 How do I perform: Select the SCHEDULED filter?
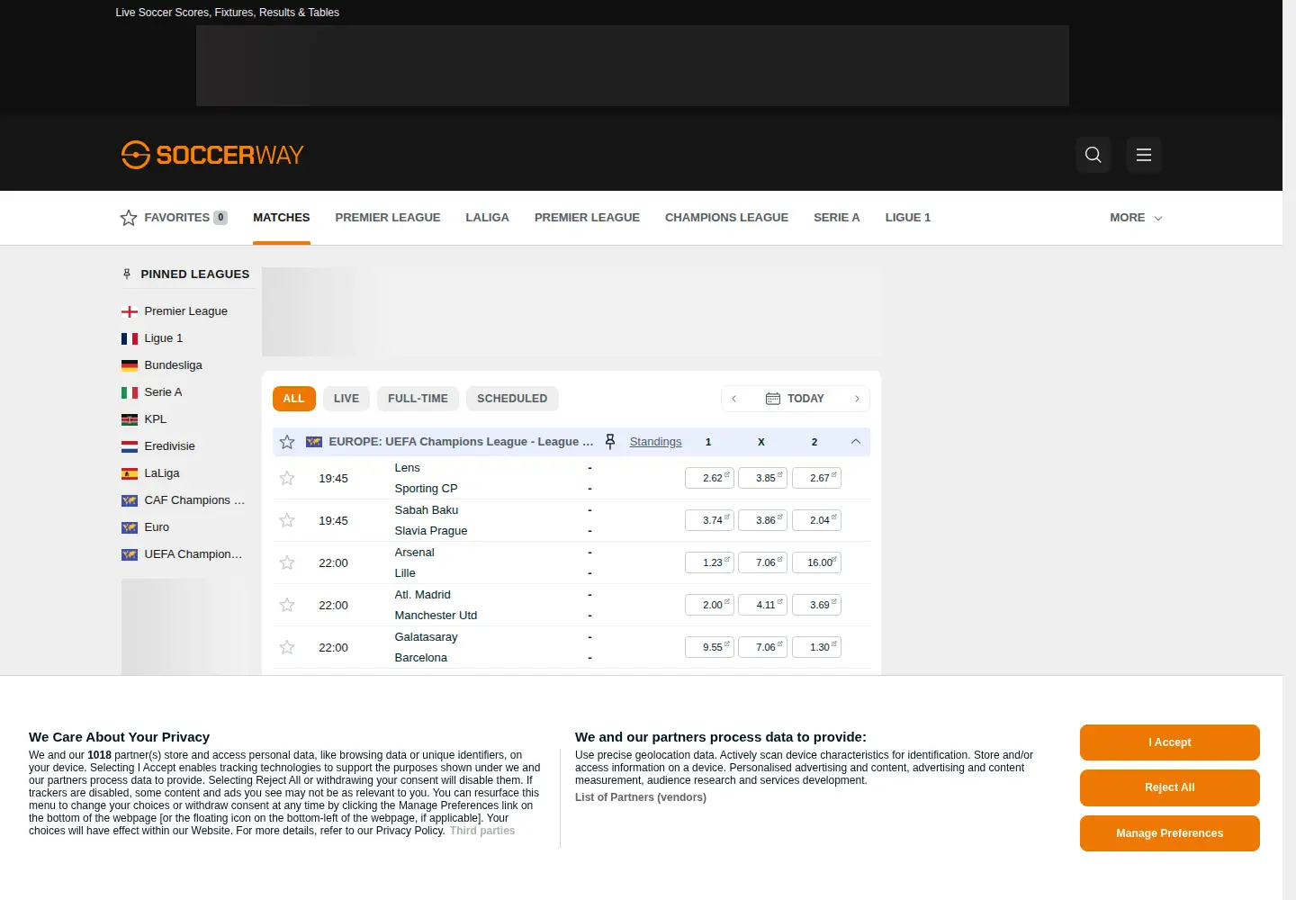pyautogui.click(x=512, y=399)
